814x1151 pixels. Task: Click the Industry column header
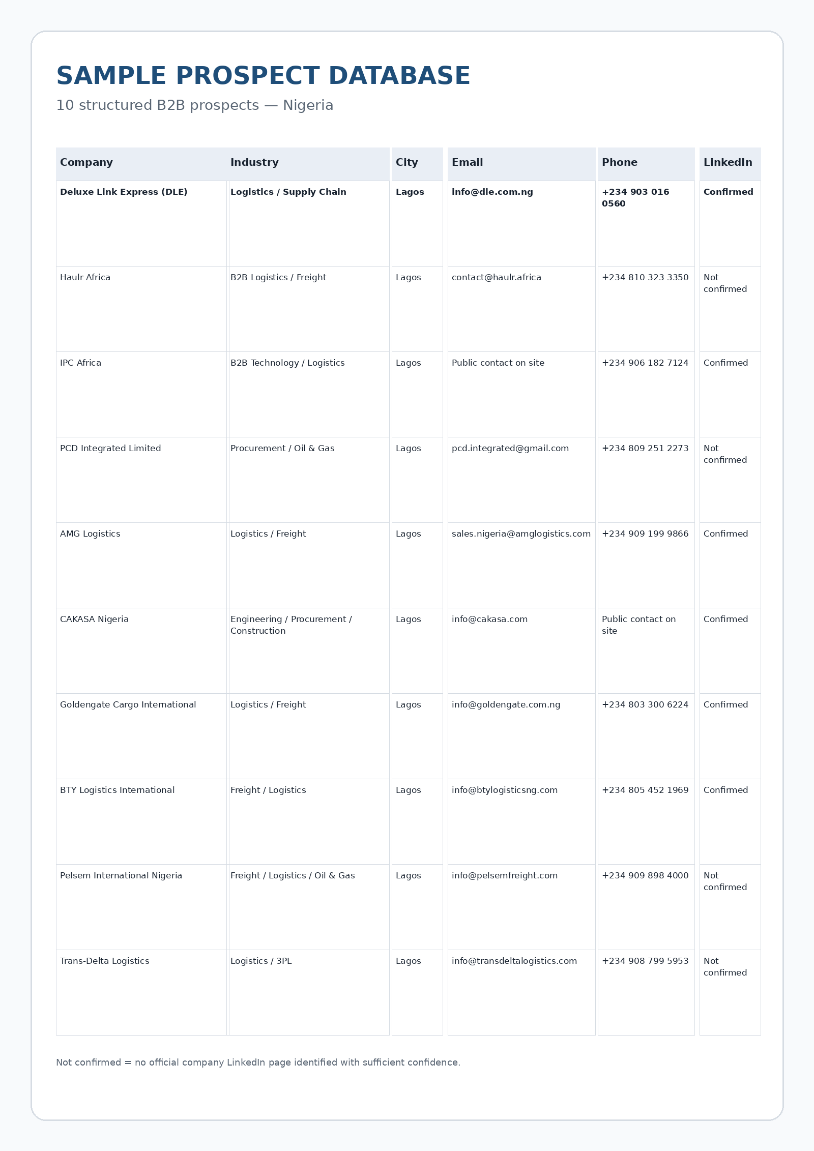254,162
